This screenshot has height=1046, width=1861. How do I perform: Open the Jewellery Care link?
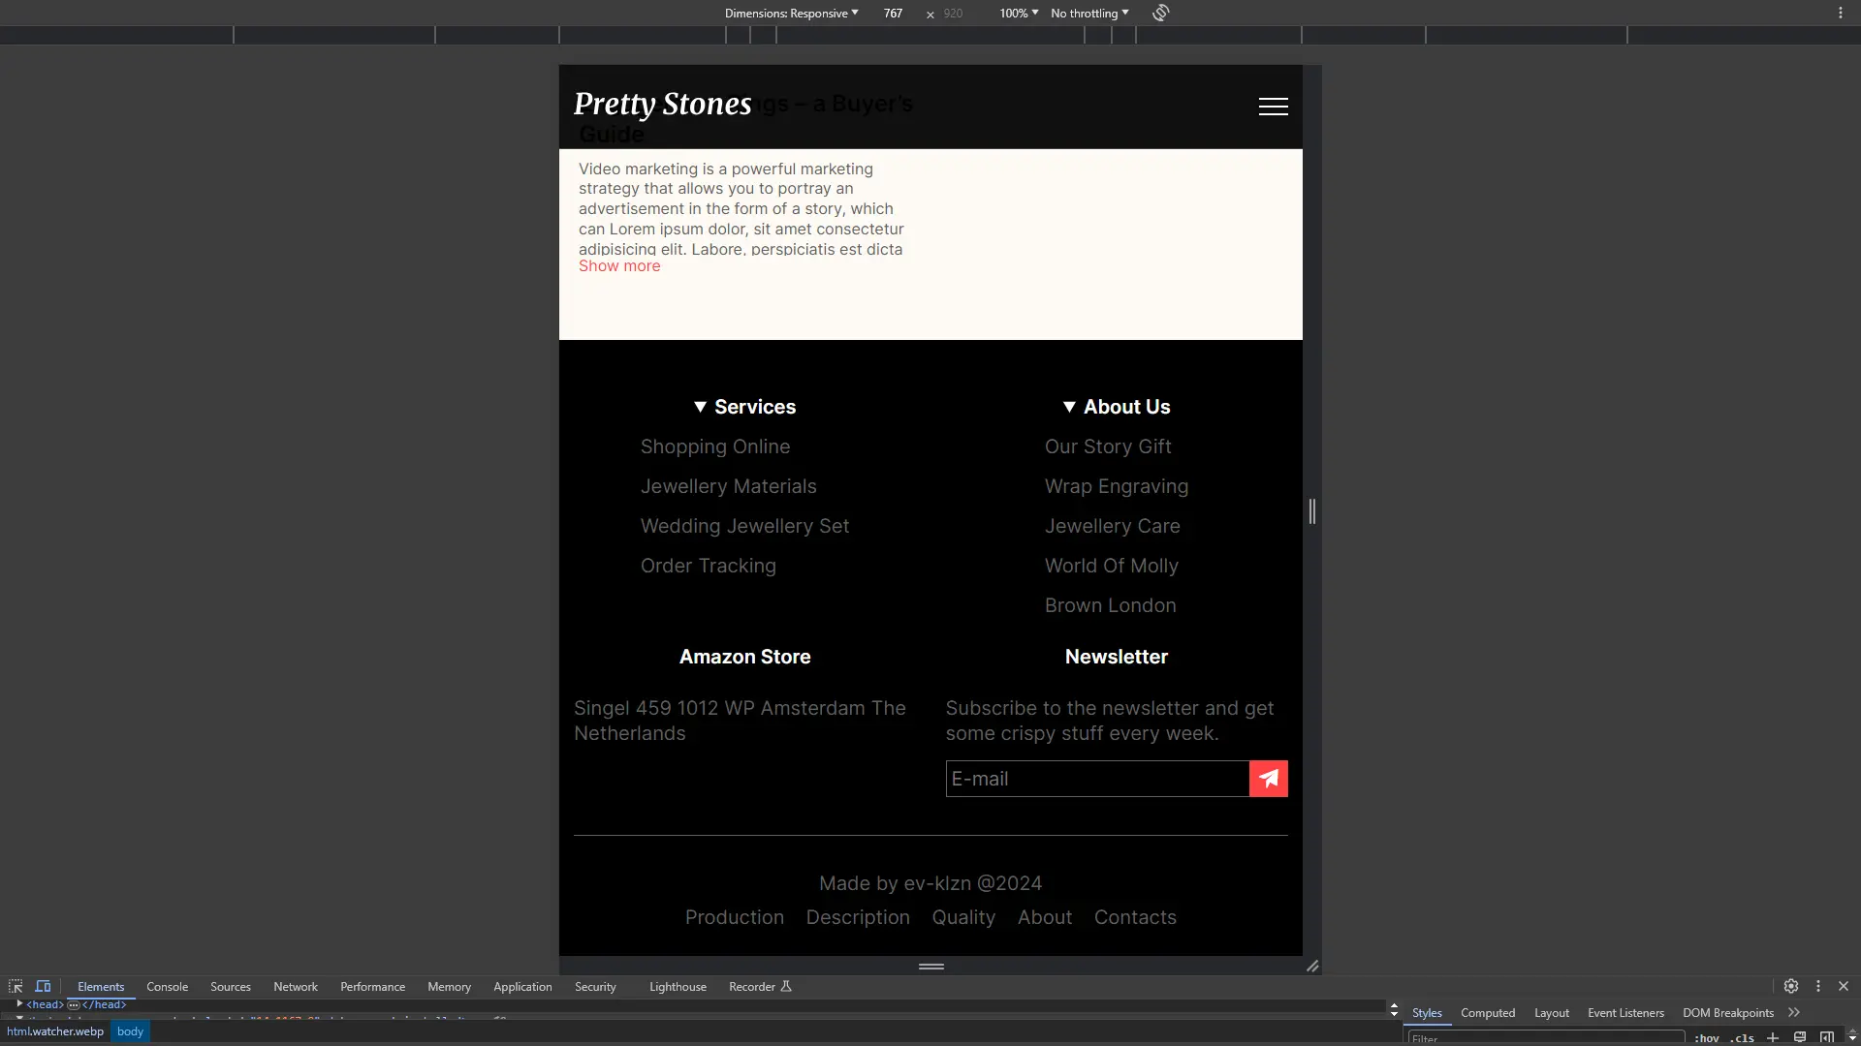(1113, 526)
